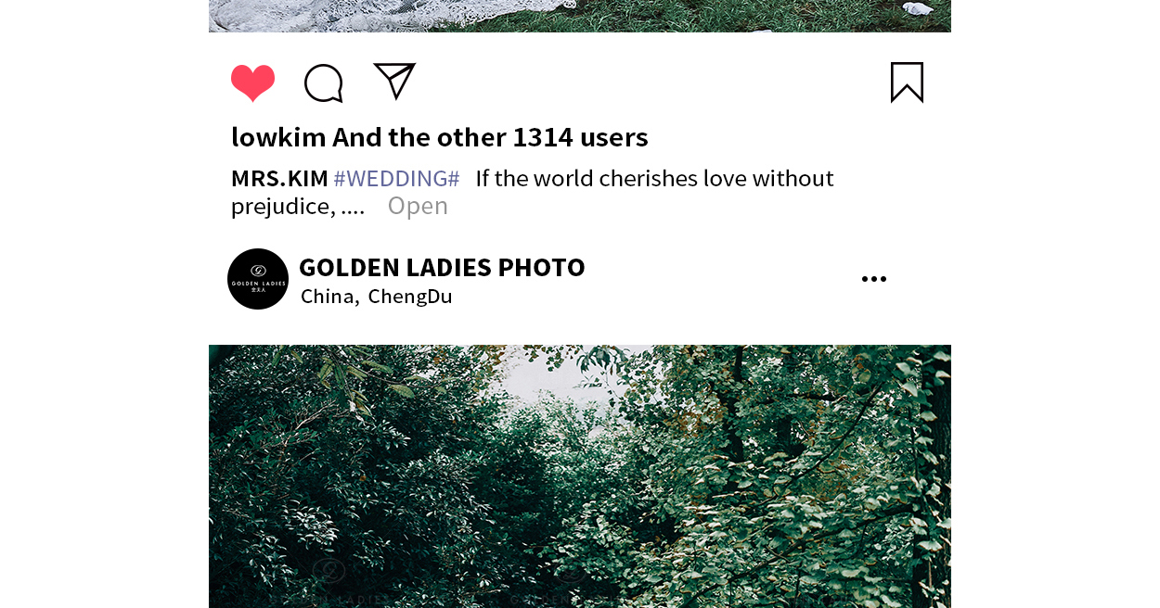
Task: Open the three-dot more options menu
Action: 873,279
